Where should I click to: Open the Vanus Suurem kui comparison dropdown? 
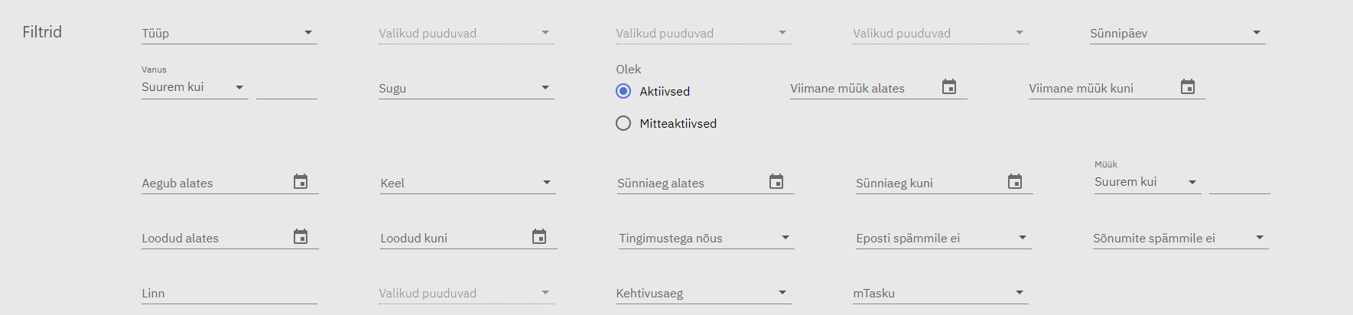(x=194, y=87)
